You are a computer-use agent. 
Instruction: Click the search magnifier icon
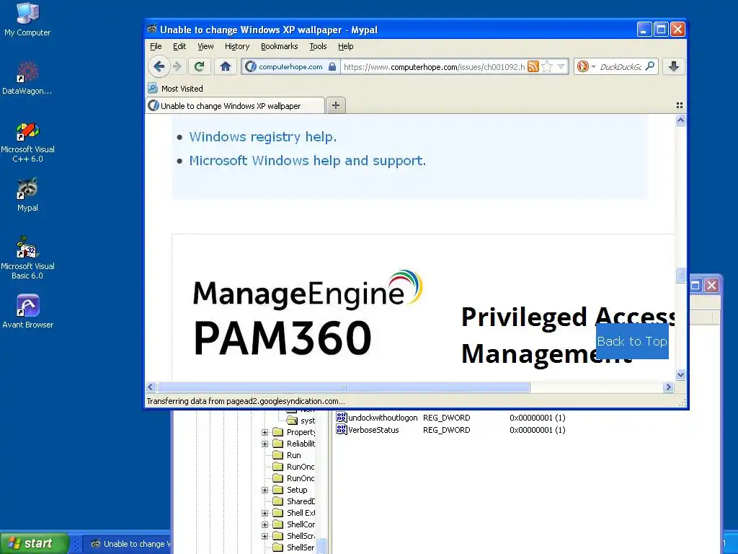point(650,66)
